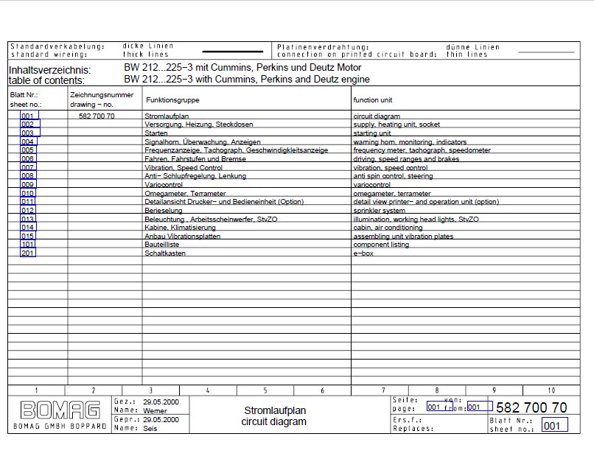The height and width of the screenshot is (459, 594).
Task: Click the BOMAG logo in title block
Action: 60,410
